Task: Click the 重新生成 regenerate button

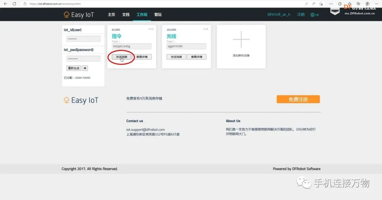Action: [73, 68]
